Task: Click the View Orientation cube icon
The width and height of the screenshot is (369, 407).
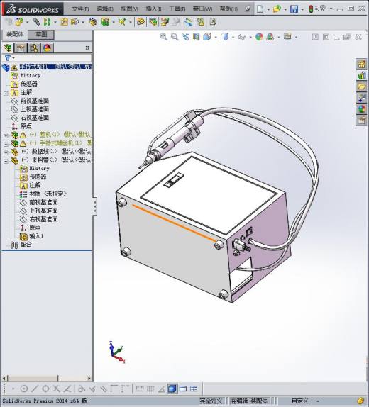Action: (207, 37)
